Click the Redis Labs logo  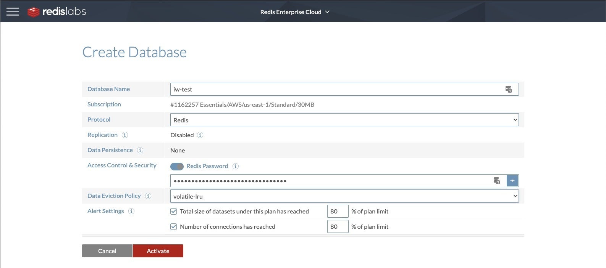pyautogui.click(x=57, y=12)
